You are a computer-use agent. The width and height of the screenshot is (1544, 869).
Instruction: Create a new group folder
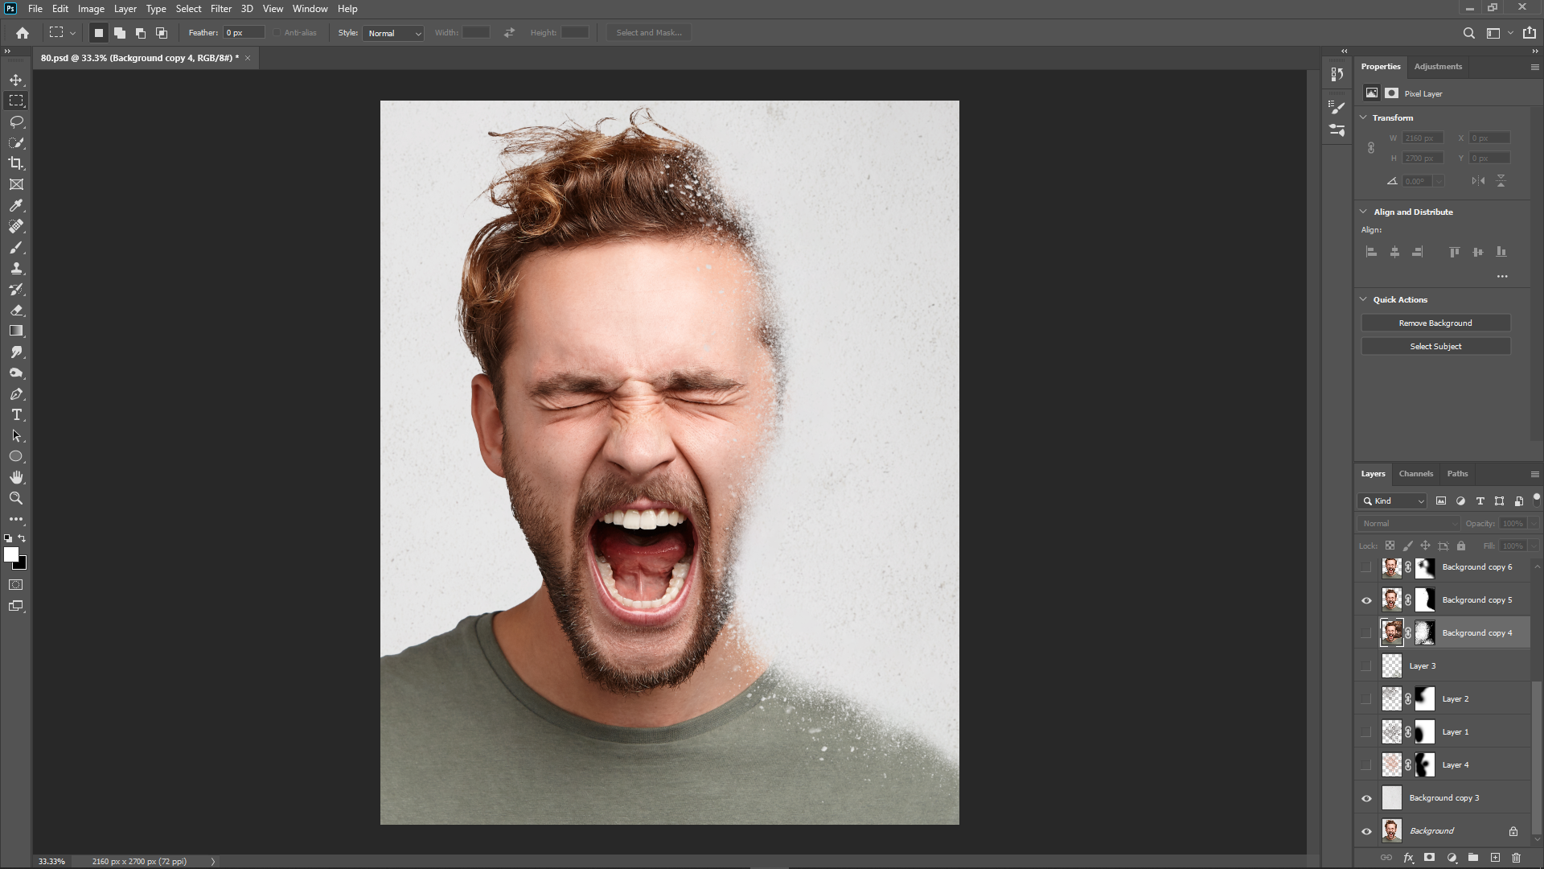(1473, 858)
